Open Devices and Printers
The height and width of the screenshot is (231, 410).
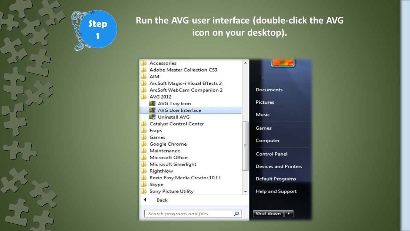279,167
